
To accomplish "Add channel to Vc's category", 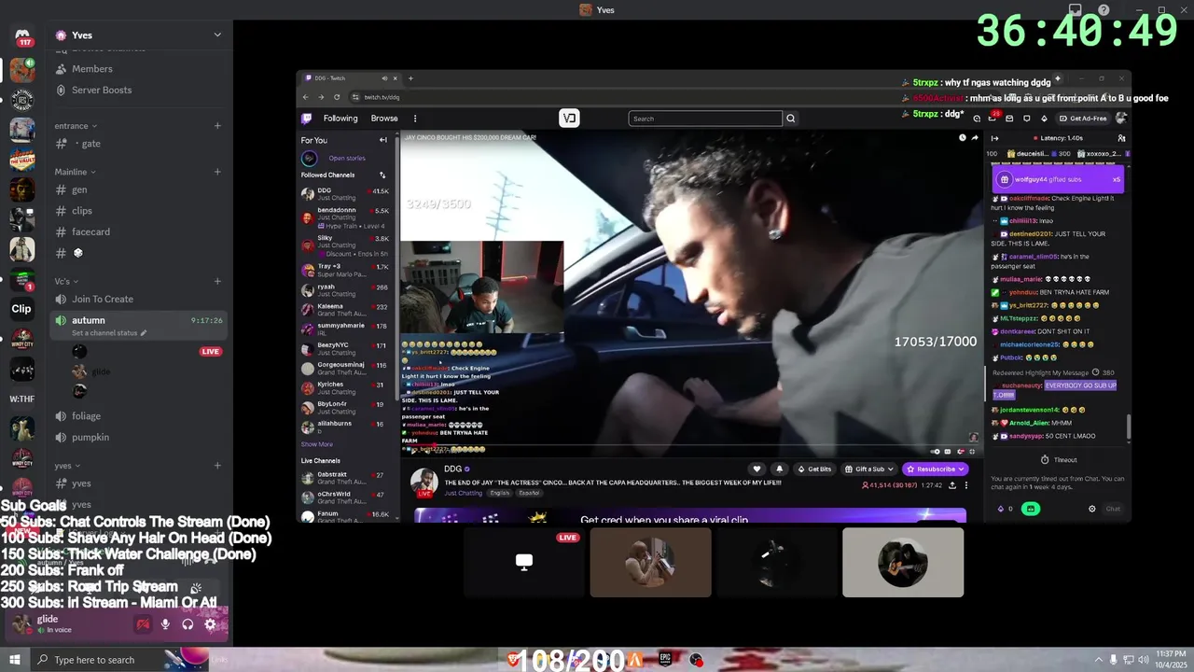I will coord(217,281).
